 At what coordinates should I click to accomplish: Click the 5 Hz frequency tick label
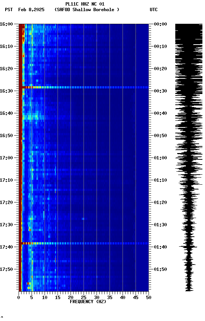click(32, 298)
